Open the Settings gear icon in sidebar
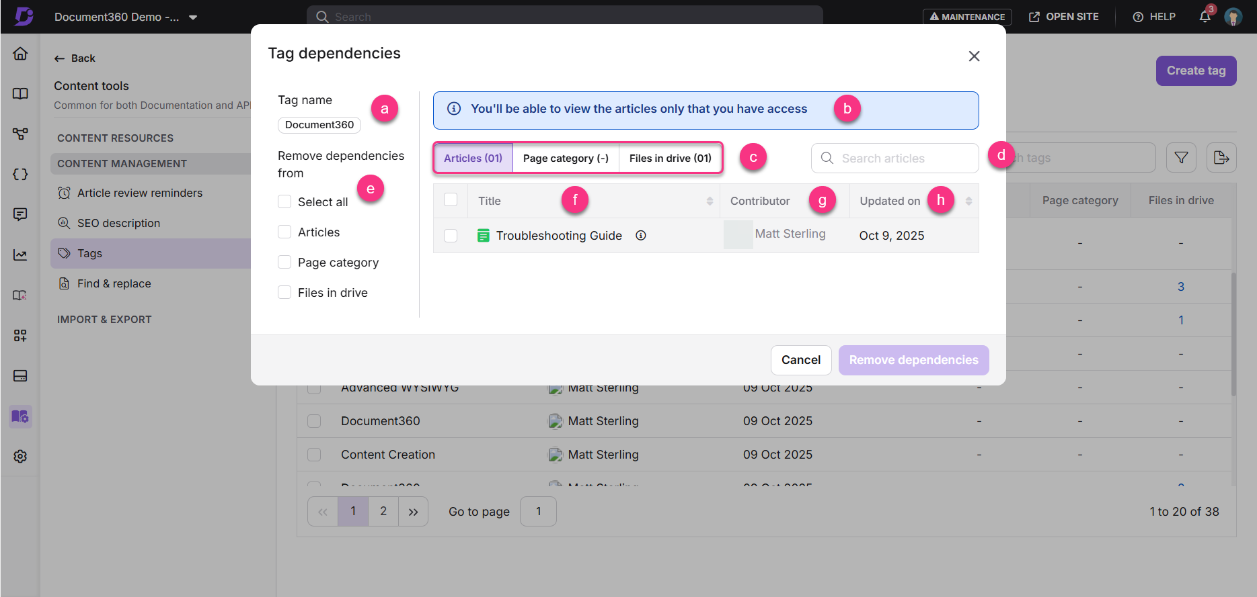 tap(20, 457)
